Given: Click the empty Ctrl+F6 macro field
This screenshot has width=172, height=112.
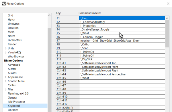Looking at the screenshot, I should click(x=122, y=82).
